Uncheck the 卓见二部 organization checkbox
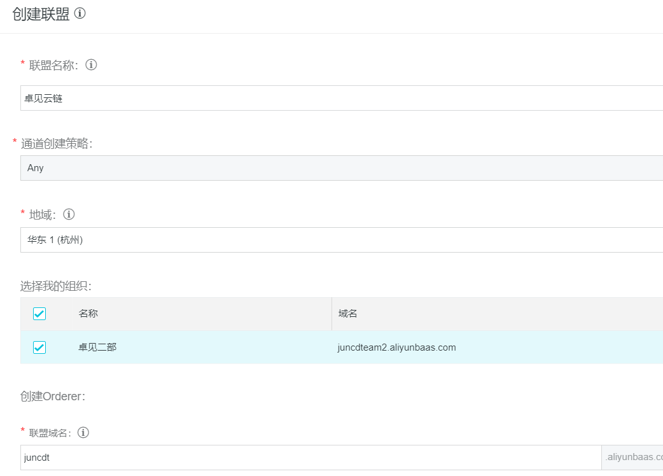This screenshot has height=476, width=663. tap(39, 347)
